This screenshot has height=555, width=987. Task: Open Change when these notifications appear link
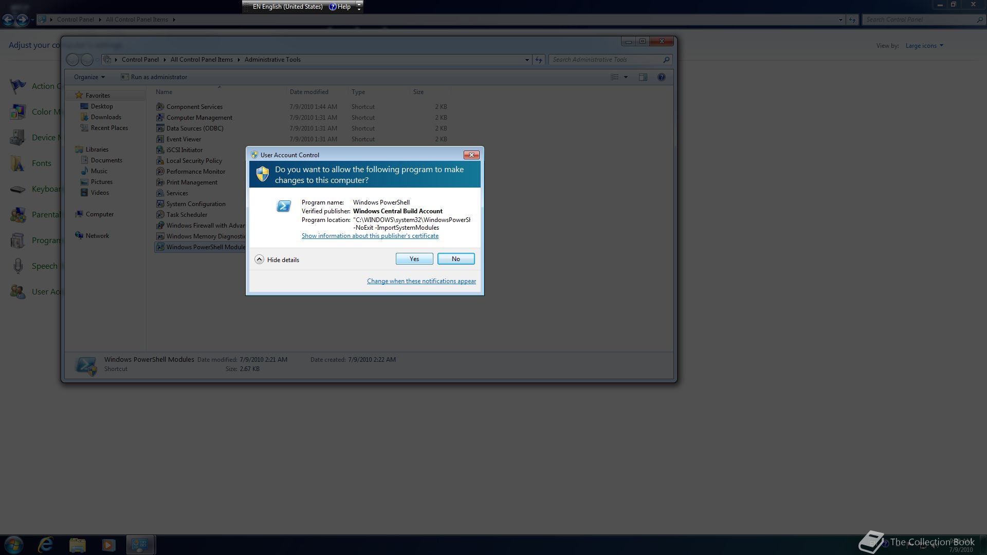click(x=422, y=281)
